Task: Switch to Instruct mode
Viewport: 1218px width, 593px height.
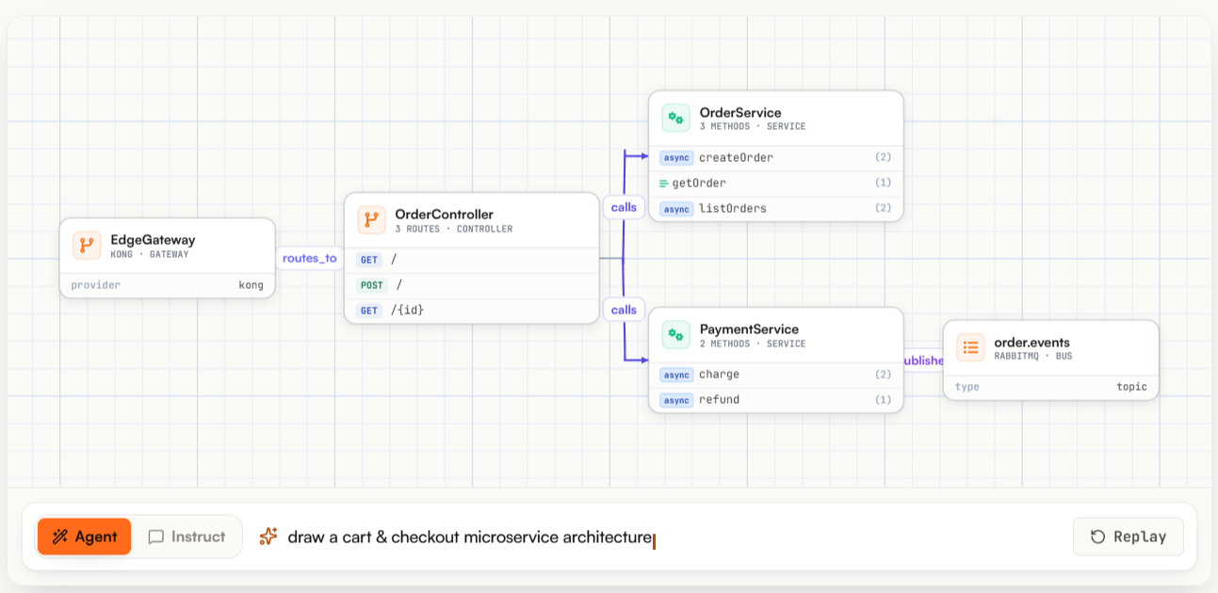Action: (187, 537)
